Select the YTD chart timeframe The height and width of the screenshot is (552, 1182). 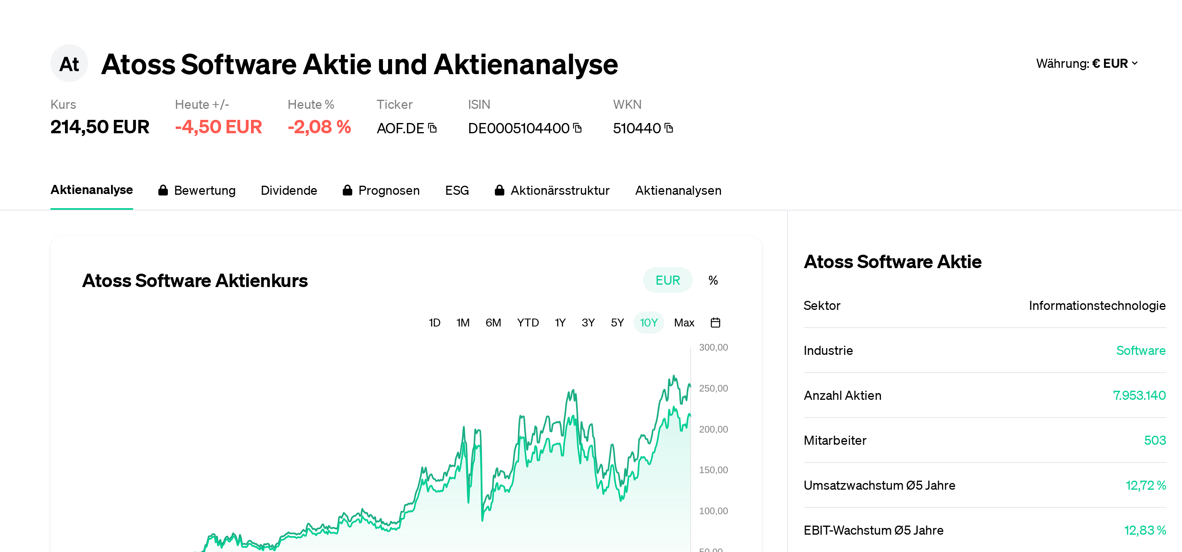coord(528,323)
